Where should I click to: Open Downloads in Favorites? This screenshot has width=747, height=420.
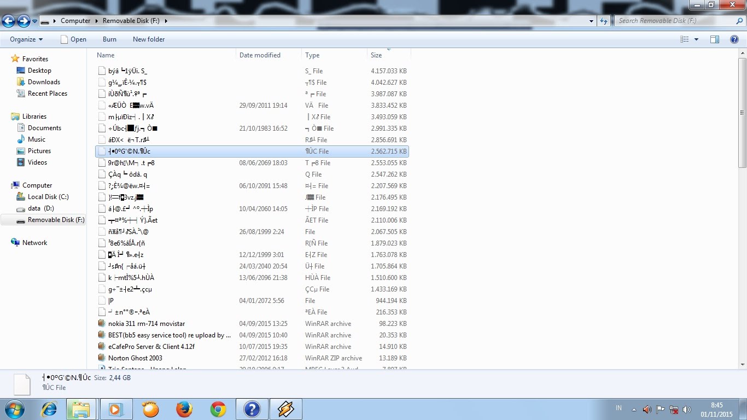coord(44,82)
